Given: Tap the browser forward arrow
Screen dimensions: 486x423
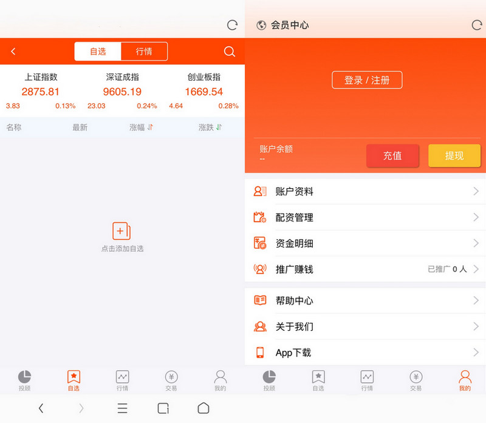Looking at the screenshot, I should [x=81, y=408].
